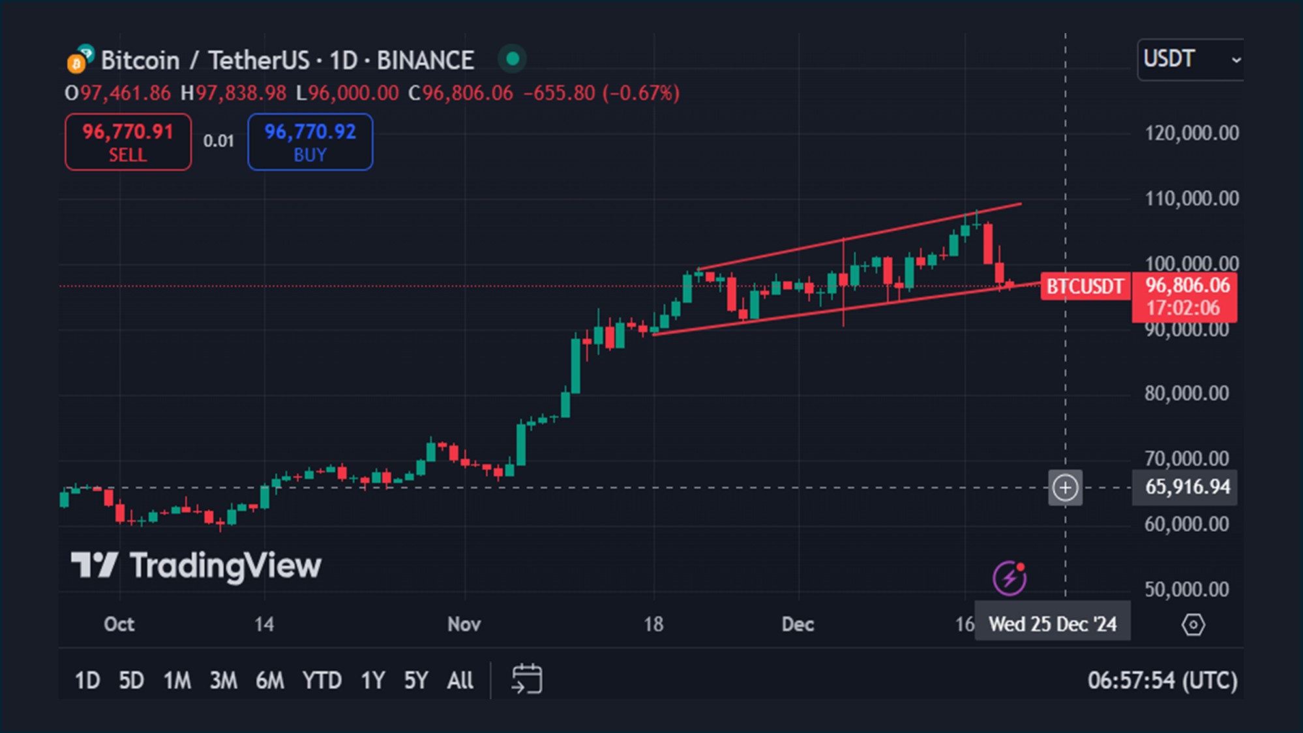This screenshot has height=733, width=1303.
Task: Click the Bitcoin / TetherUS symbol title
Action: [x=287, y=60]
